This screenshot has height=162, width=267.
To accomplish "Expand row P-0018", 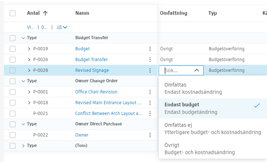I will click(29, 103).
